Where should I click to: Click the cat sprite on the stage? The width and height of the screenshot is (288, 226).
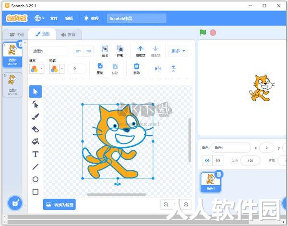tap(262, 88)
